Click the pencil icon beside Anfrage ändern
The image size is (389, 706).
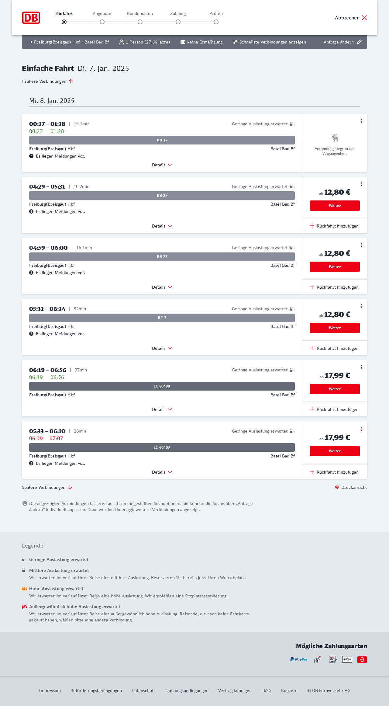click(359, 42)
